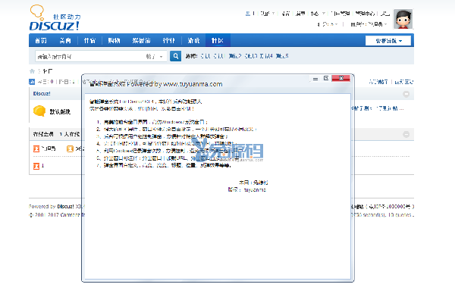Click the blue statistics chart icon beside 今日

pos(32,82)
